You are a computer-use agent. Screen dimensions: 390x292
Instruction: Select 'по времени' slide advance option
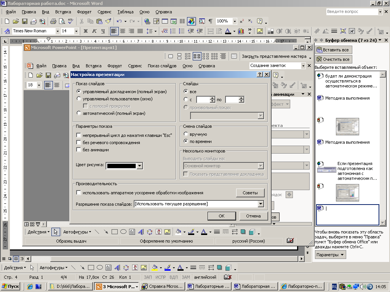185,141
